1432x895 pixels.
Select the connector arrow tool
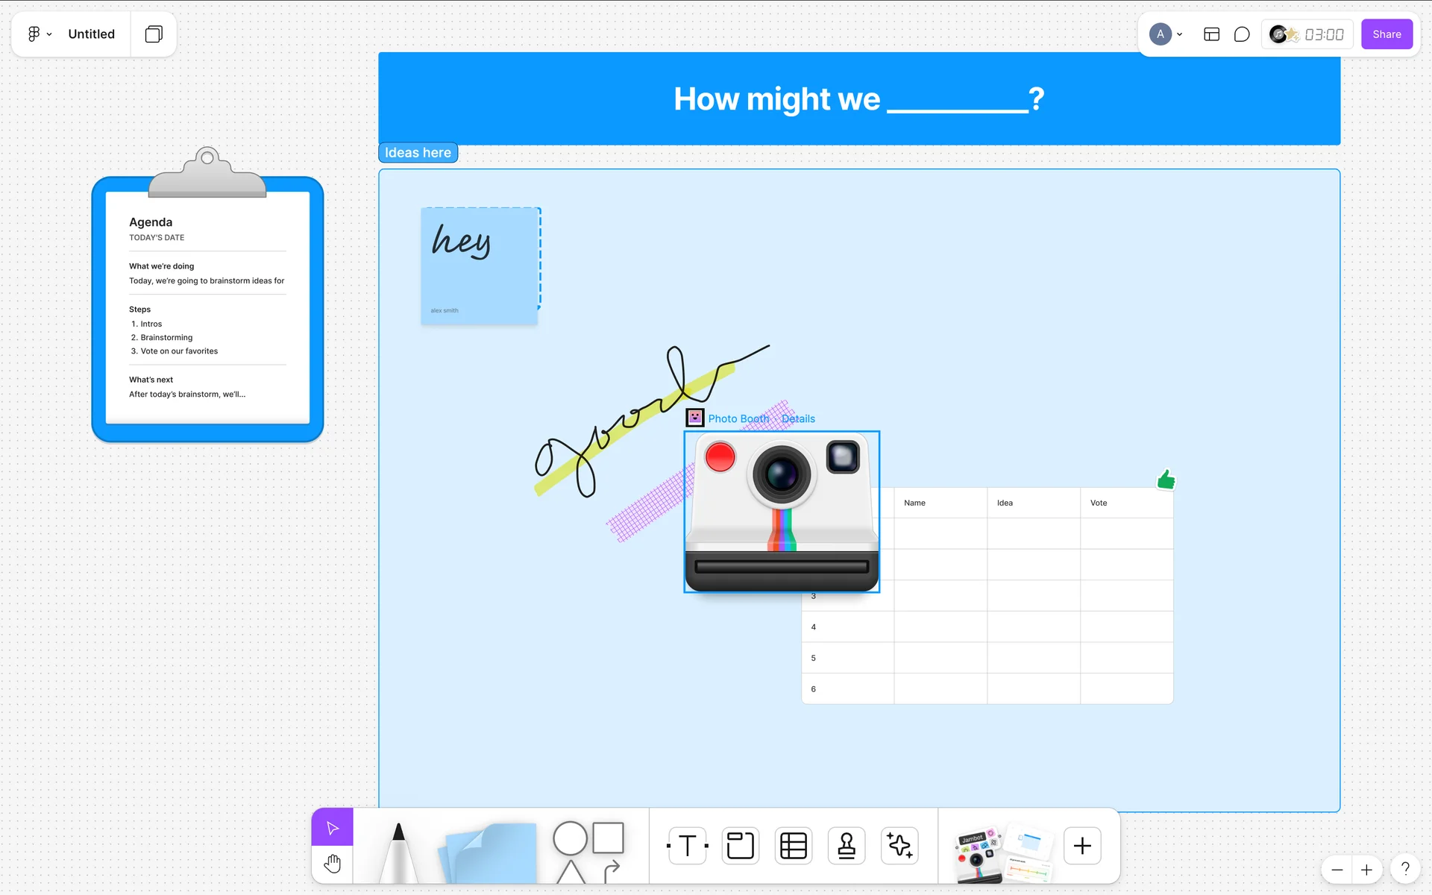click(x=612, y=870)
